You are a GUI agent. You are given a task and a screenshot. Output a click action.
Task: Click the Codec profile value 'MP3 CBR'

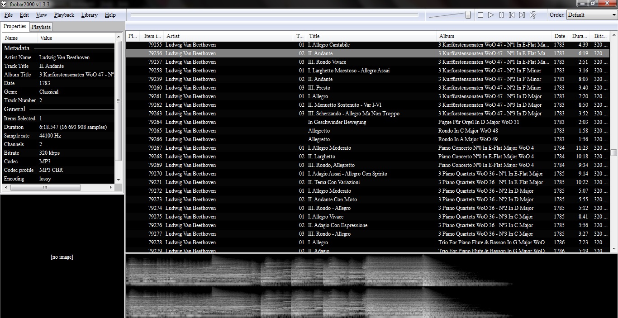pos(51,170)
